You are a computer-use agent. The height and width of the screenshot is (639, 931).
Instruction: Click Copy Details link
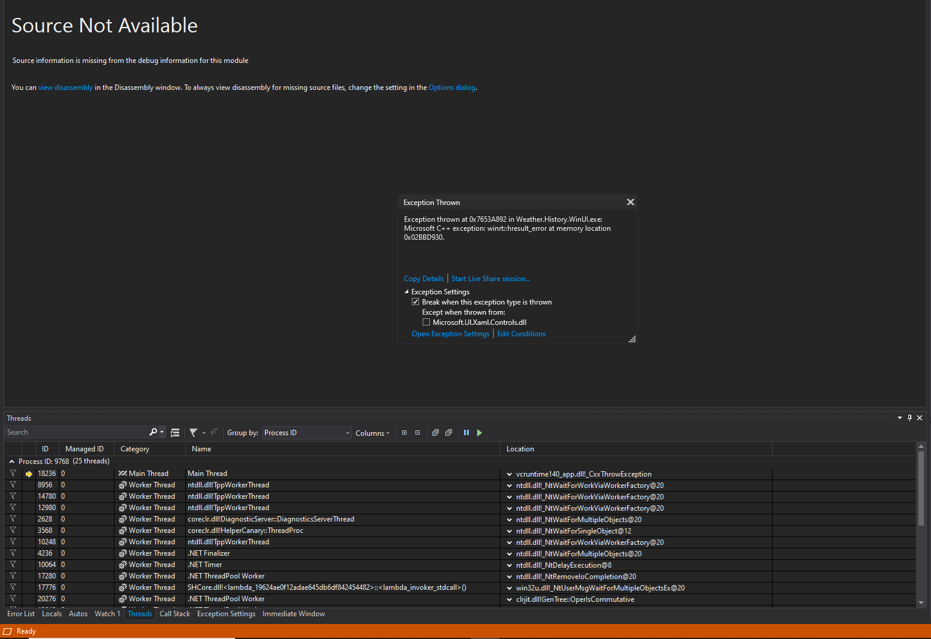click(x=424, y=279)
